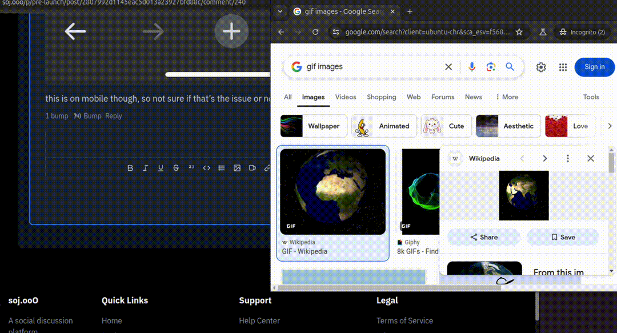This screenshot has height=333, width=617.
Task: Switch to the Web tab
Action: tap(414, 97)
